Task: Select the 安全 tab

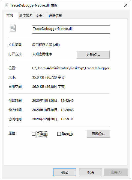Action: tap(39, 16)
